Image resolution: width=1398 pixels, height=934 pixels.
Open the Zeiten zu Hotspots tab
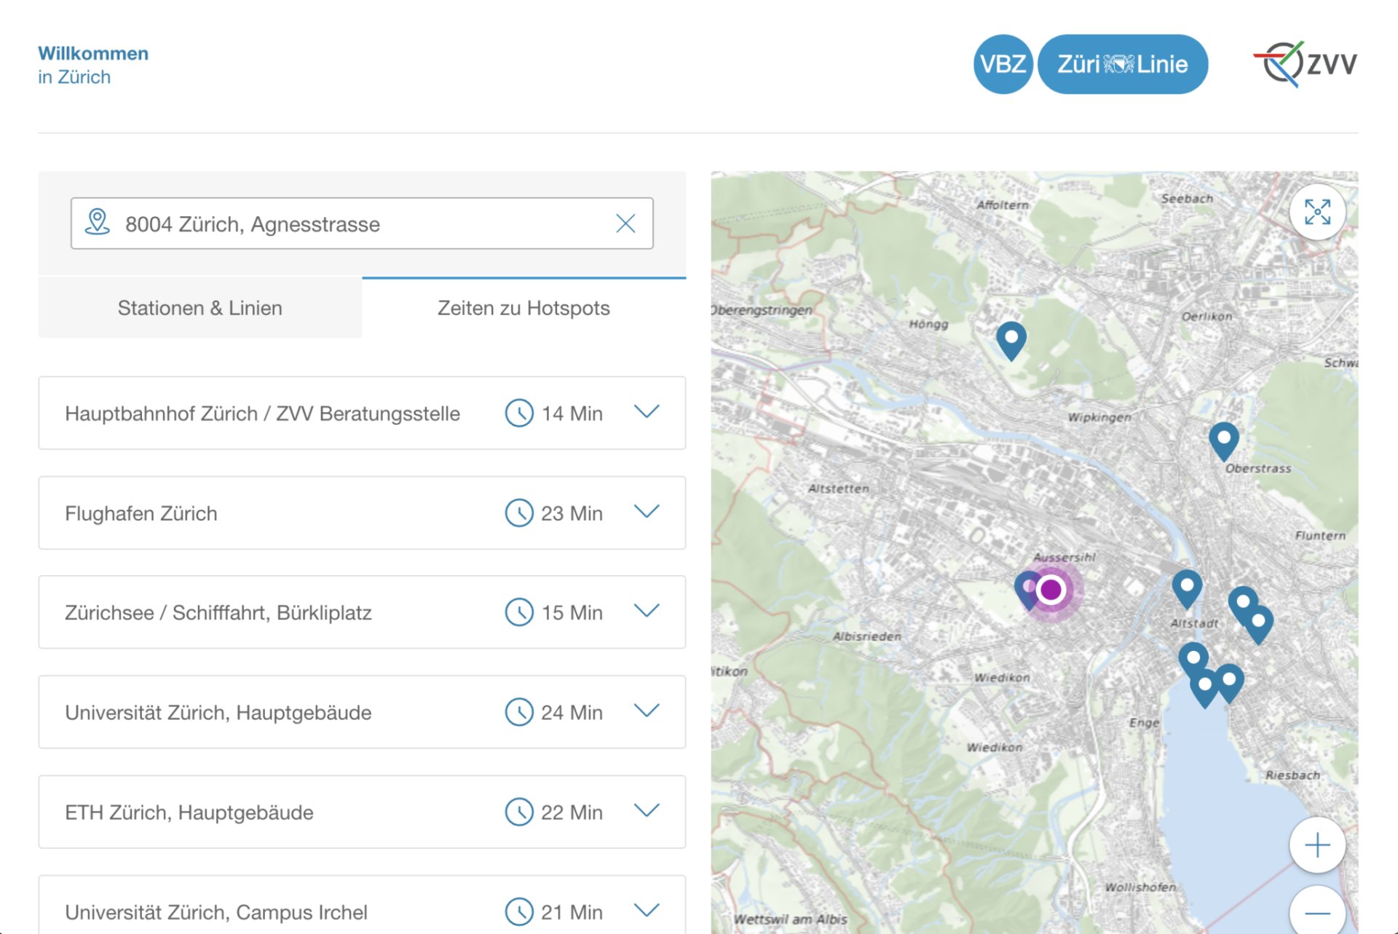[524, 307]
